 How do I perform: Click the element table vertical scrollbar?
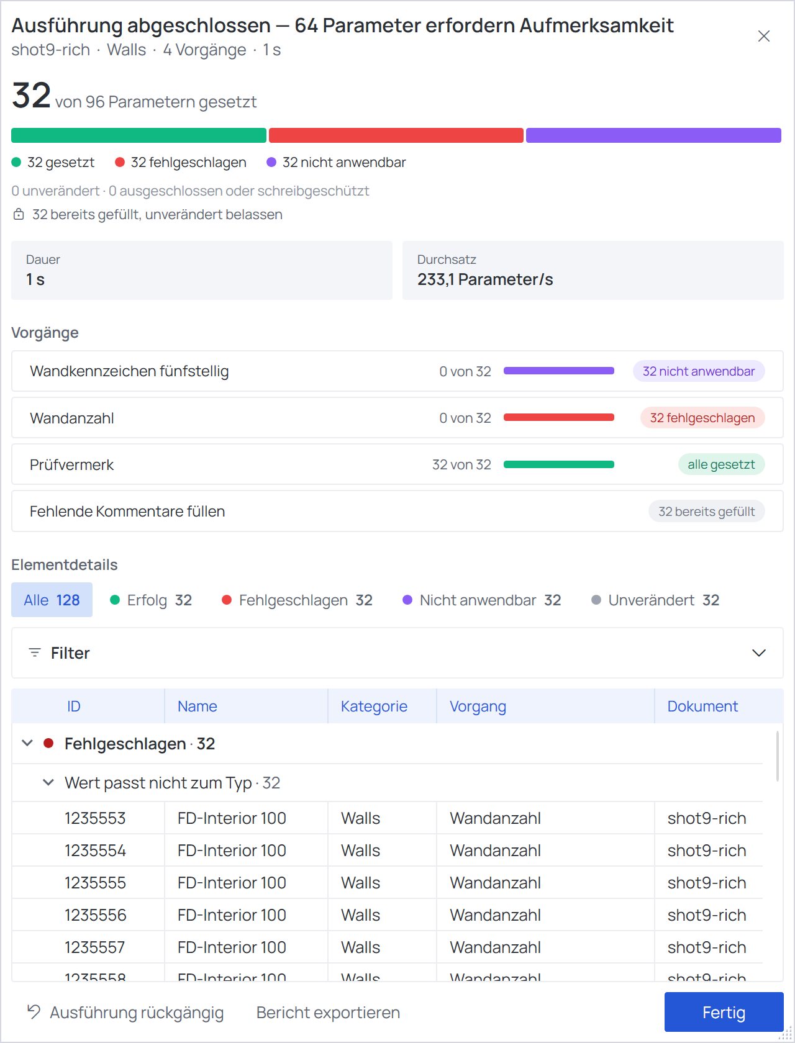coord(777,756)
